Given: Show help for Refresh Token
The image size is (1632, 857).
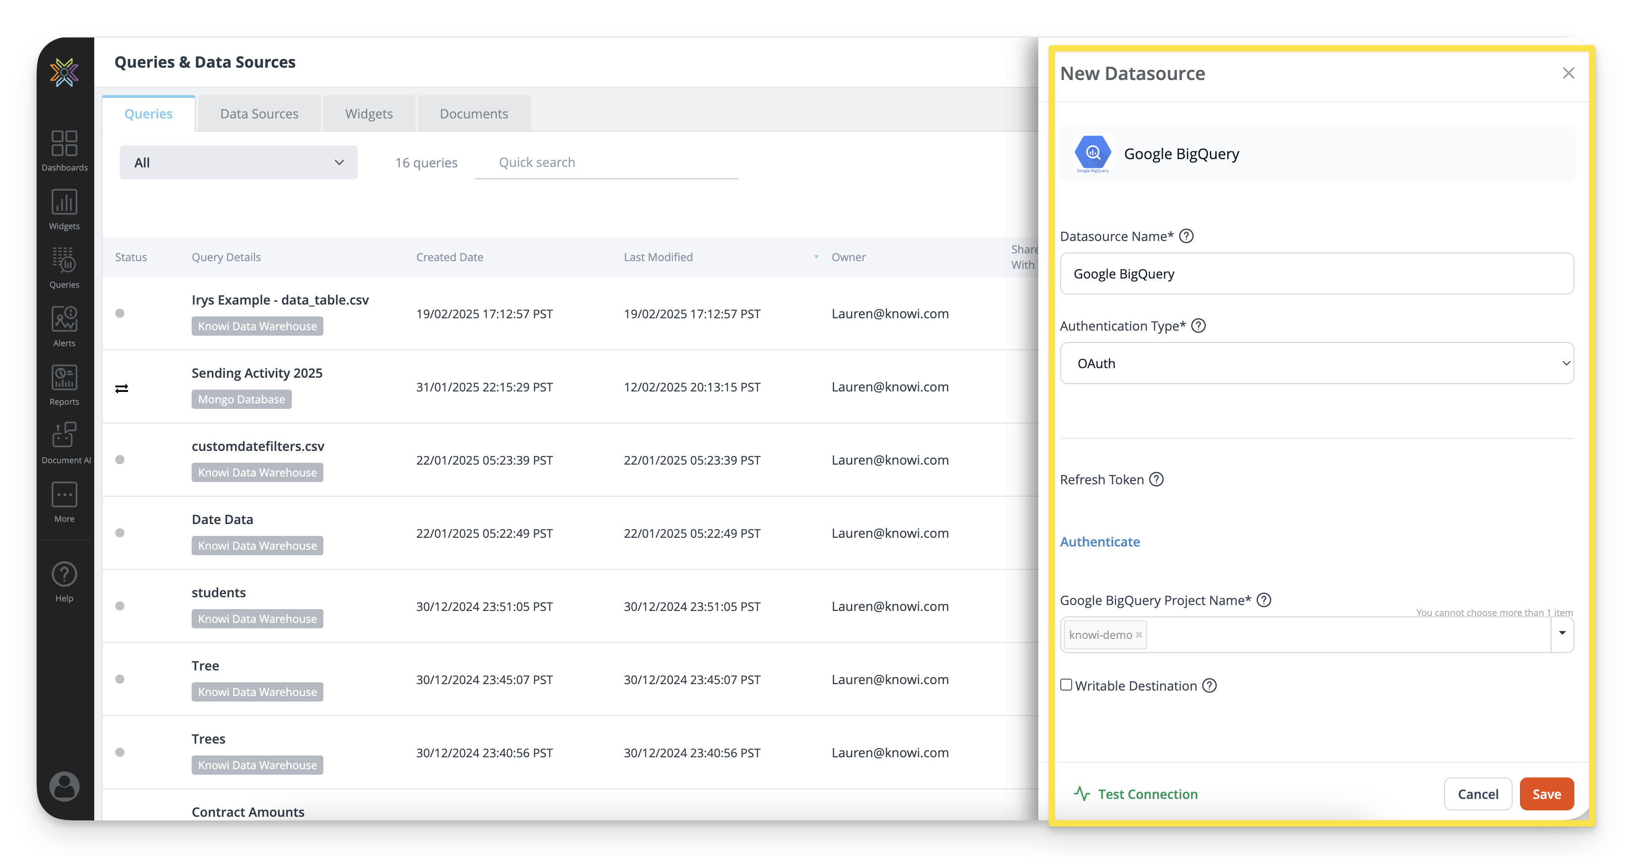Looking at the screenshot, I should [x=1156, y=479].
